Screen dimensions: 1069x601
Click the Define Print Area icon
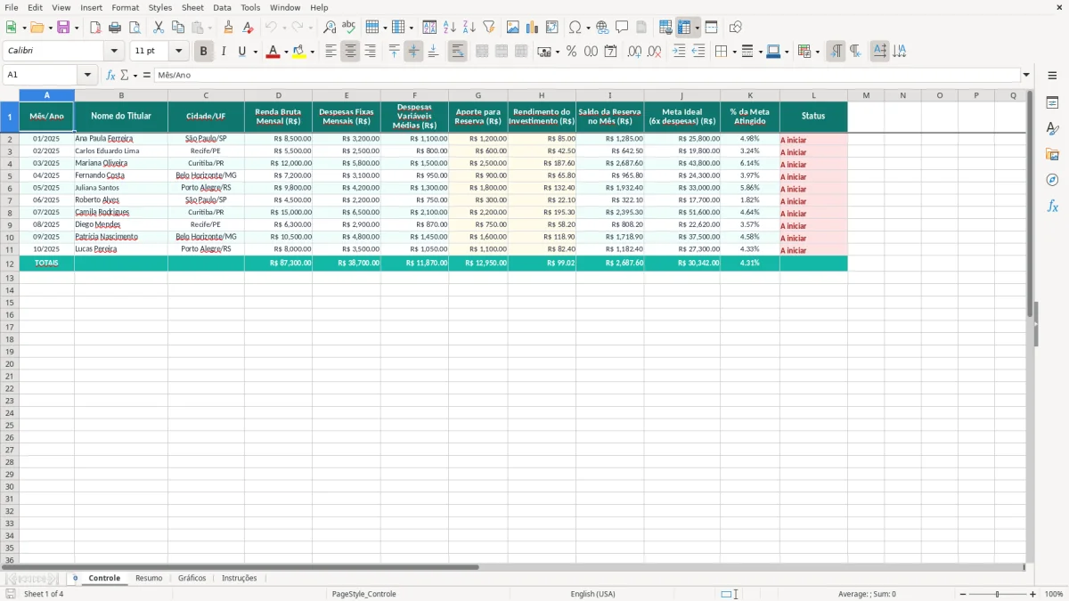pos(665,28)
